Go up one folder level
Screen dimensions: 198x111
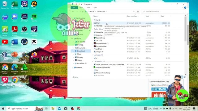click(83, 12)
